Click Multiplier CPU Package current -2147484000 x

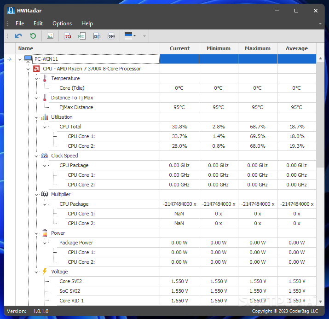pos(179,204)
